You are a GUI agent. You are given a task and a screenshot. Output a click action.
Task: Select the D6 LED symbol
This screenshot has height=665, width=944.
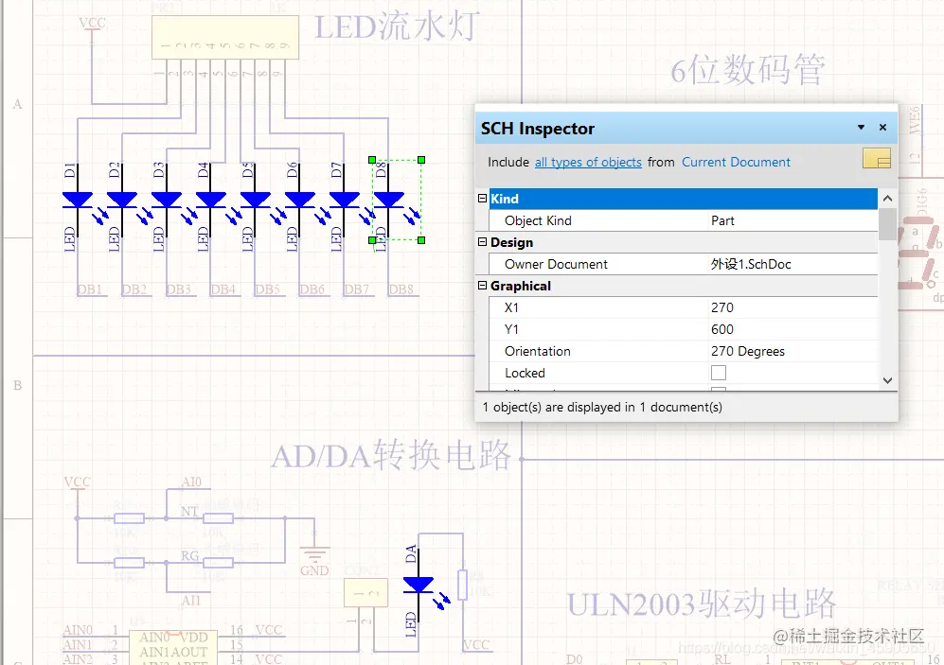point(300,201)
